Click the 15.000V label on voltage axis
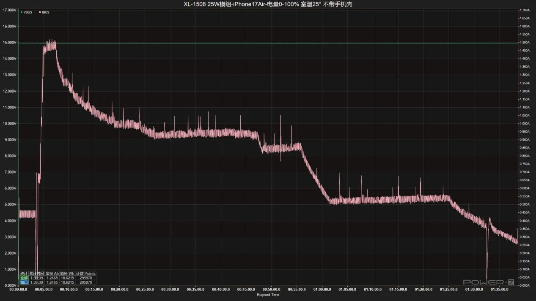 point(9,43)
